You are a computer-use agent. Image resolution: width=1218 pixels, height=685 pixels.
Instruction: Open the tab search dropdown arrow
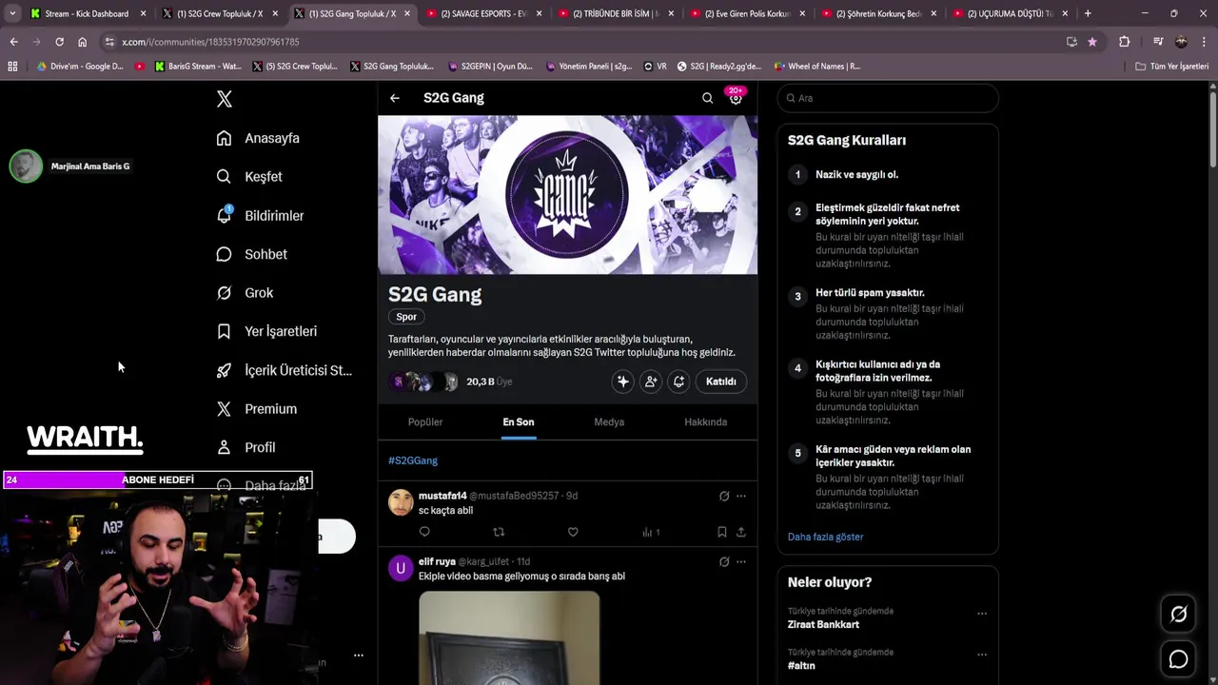(11, 13)
